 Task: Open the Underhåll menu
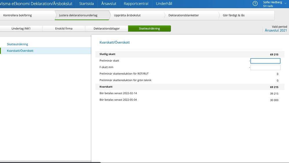point(164,4)
